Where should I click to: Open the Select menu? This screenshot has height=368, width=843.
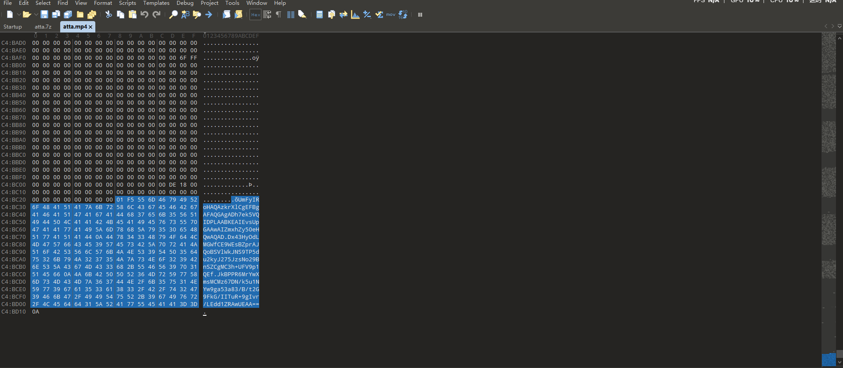[x=43, y=3]
